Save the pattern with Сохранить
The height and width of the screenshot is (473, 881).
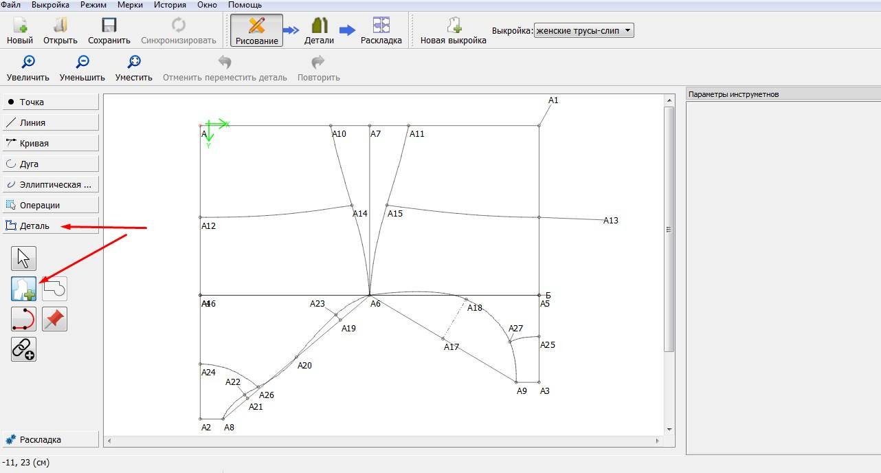109,31
